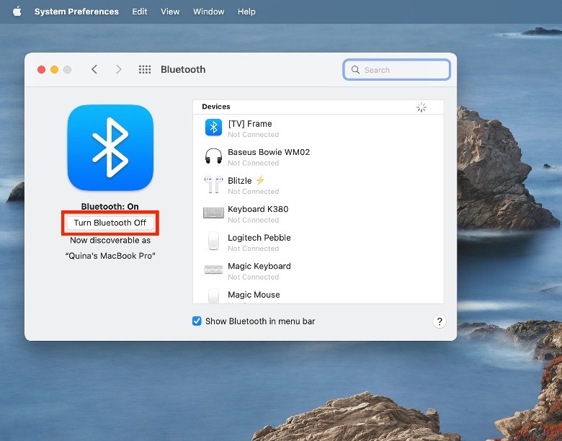Close the Bluetooth window with red button
Screen dimensions: 562x441
click(42, 70)
